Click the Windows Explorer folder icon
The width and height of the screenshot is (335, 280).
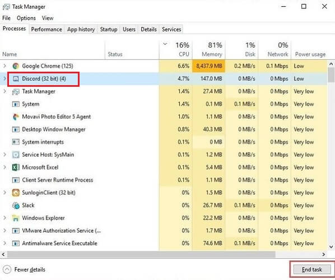click(16, 218)
